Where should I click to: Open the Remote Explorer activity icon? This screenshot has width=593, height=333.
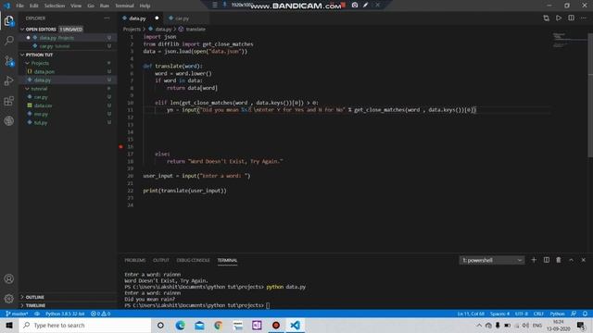(x=9, y=121)
